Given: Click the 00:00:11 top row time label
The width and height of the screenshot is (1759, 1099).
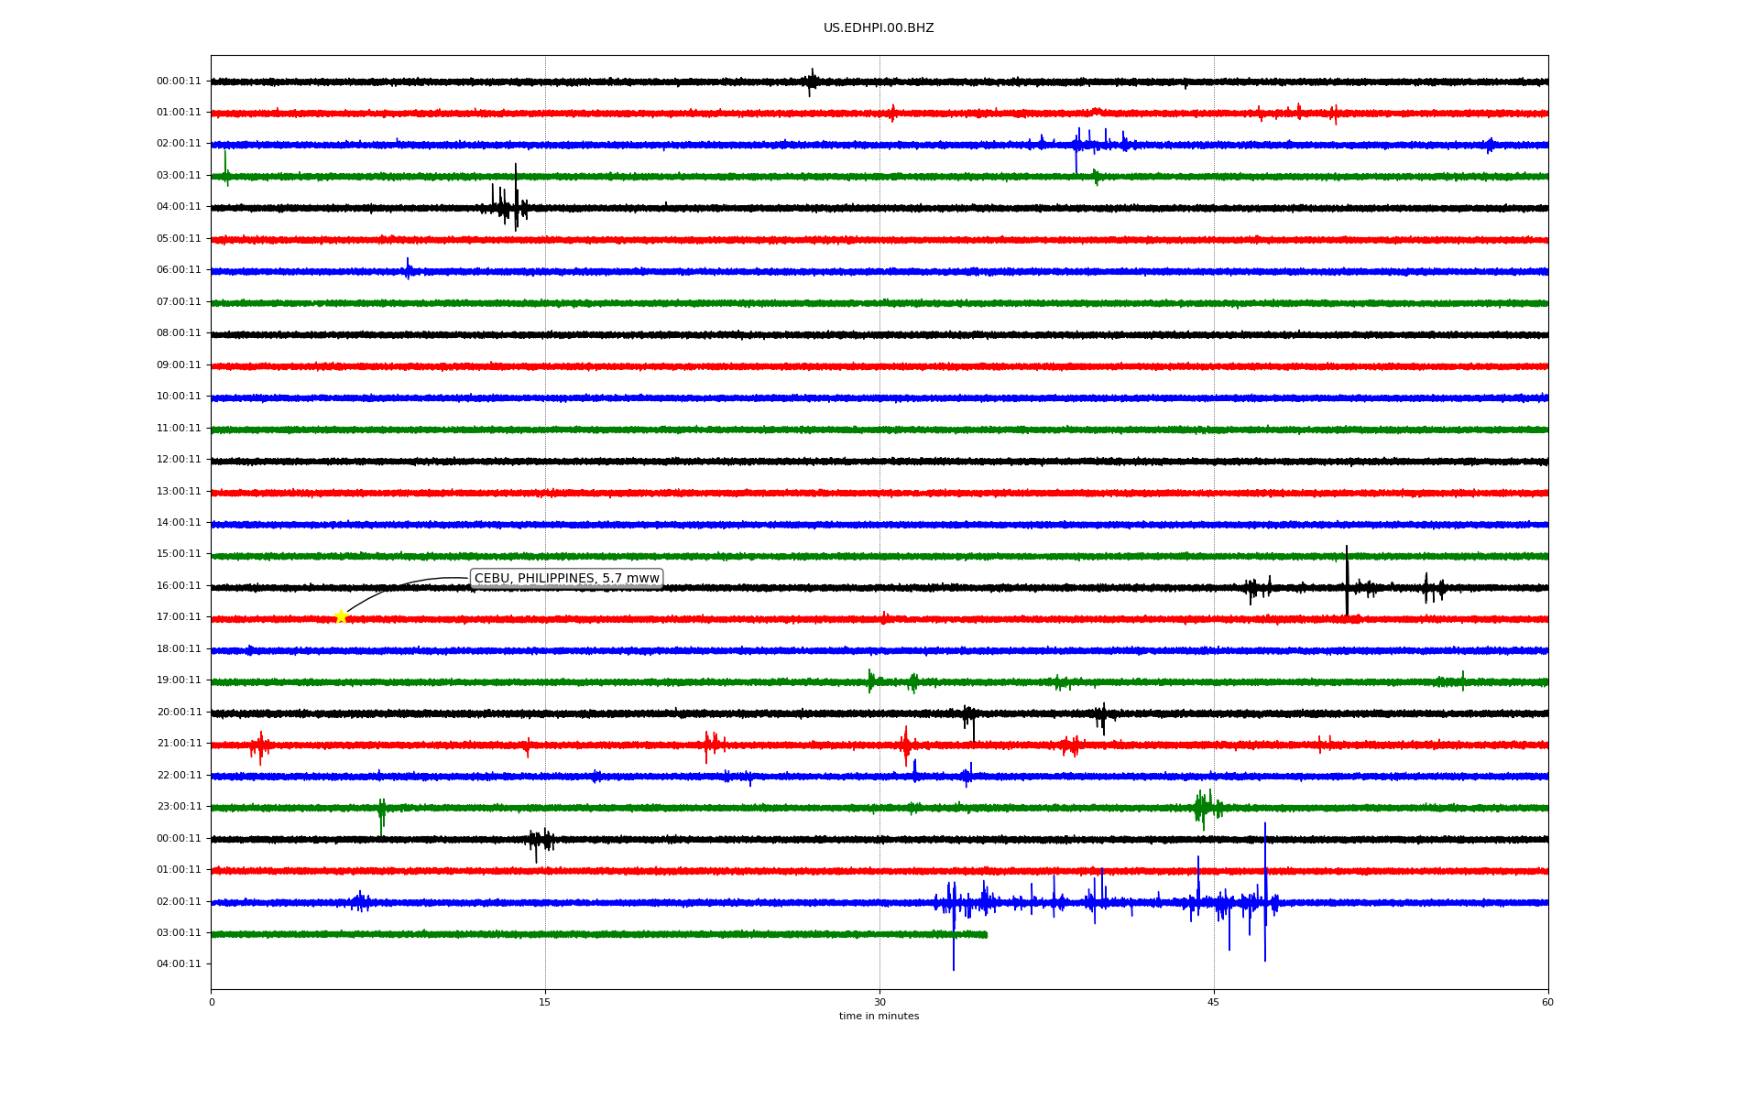Looking at the screenshot, I should (179, 82).
